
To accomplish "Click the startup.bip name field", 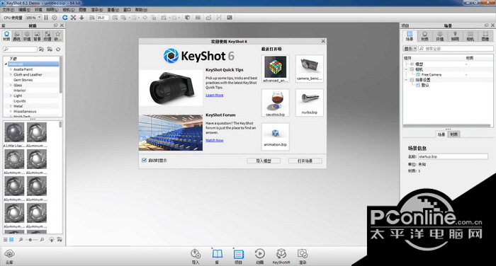I will coord(453,156).
